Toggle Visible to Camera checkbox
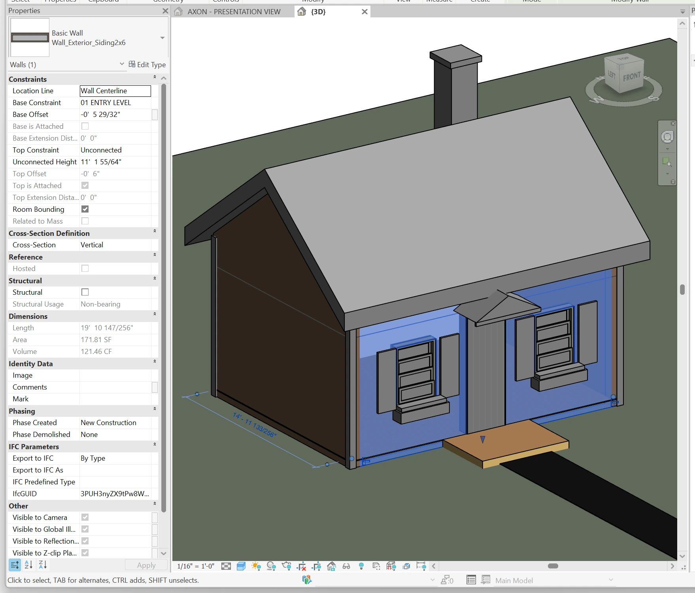The width and height of the screenshot is (695, 593). (x=85, y=517)
